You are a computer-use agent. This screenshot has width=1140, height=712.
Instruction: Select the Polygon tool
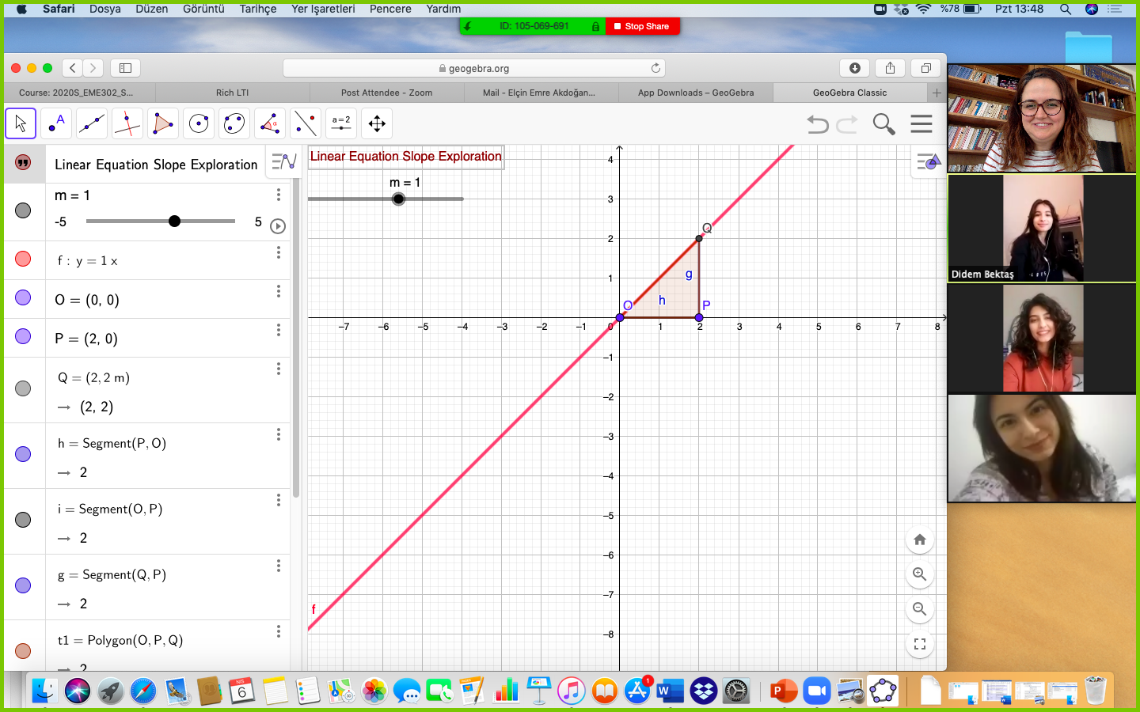[163, 123]
